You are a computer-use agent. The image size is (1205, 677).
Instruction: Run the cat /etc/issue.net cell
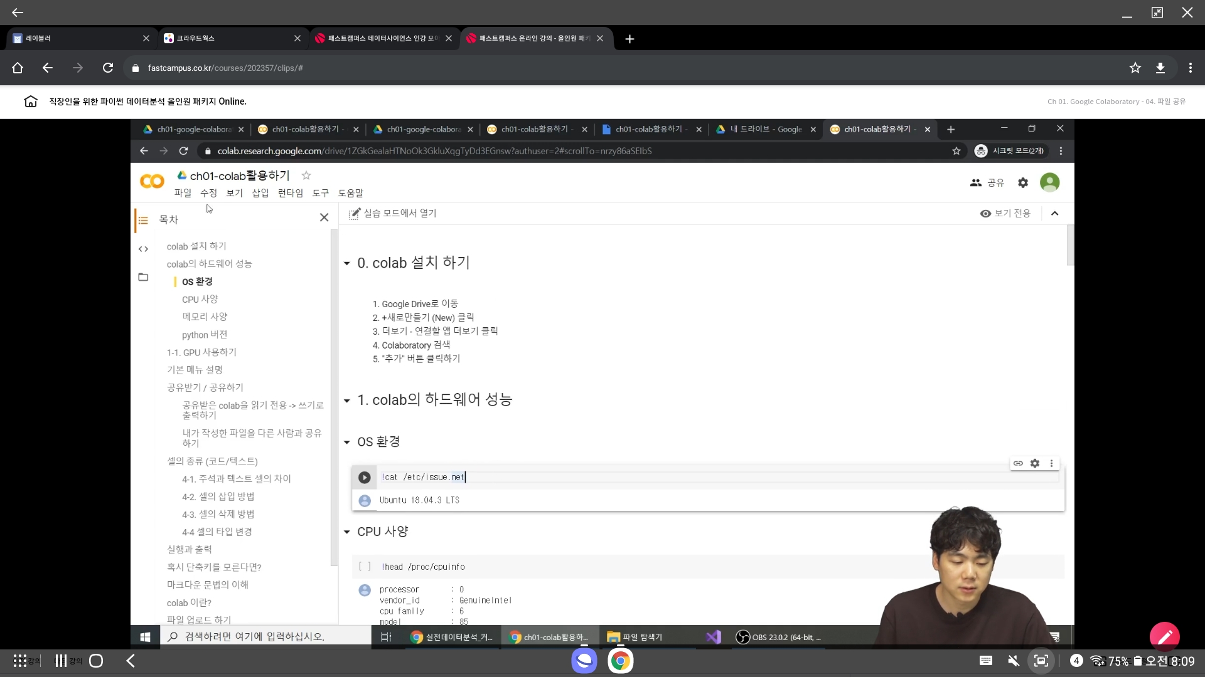(364, 478)
